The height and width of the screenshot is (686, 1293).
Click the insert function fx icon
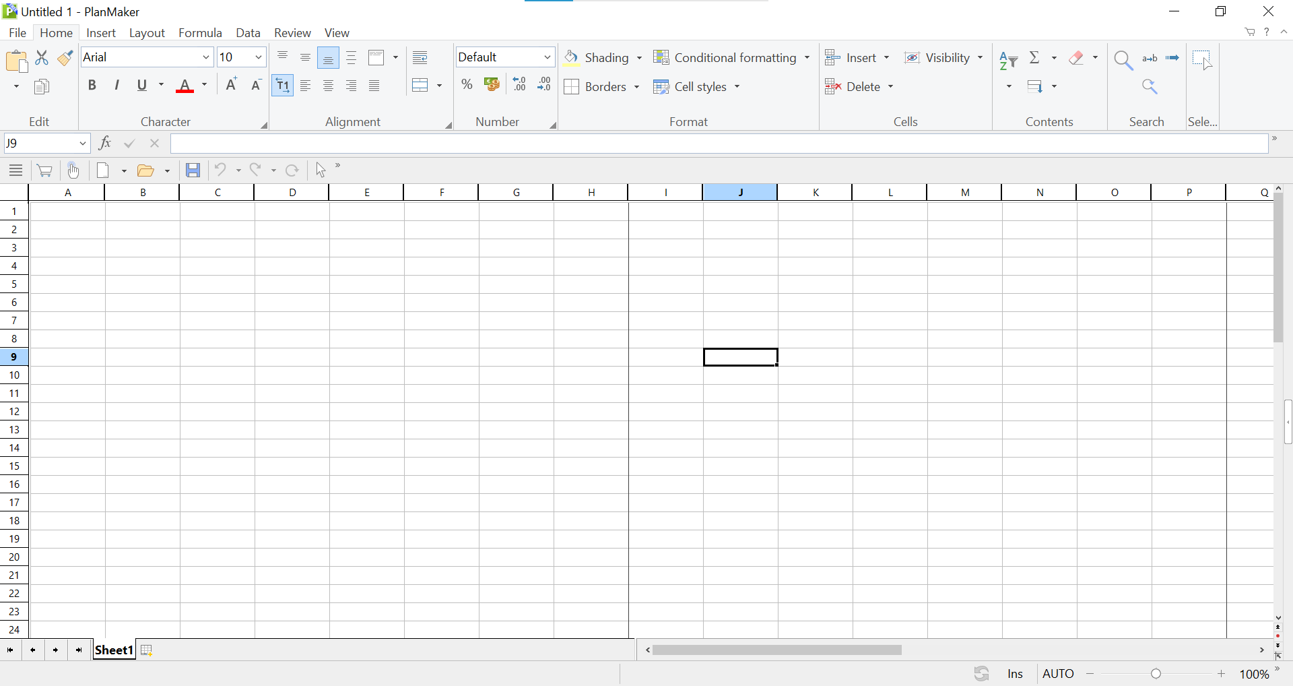(x=105, y=143)
